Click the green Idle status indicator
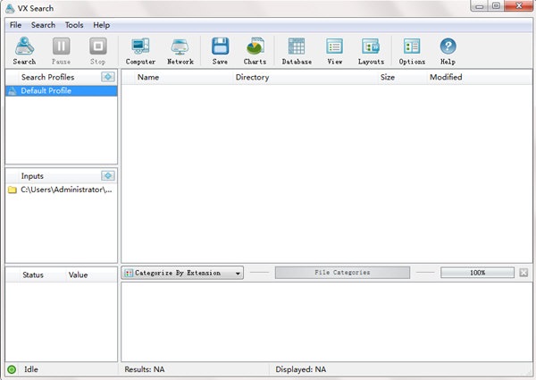The height and width of the screenshot is (380, 536). [x=12, y=369]
